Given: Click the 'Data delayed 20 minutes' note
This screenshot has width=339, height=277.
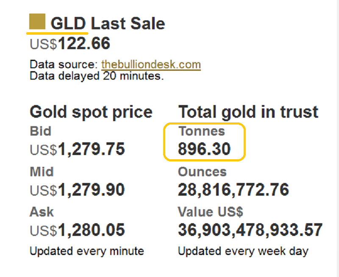Looking at the screenshot, I should pos(97,76).
